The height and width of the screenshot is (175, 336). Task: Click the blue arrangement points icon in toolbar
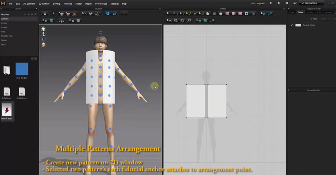click(108, 14)
